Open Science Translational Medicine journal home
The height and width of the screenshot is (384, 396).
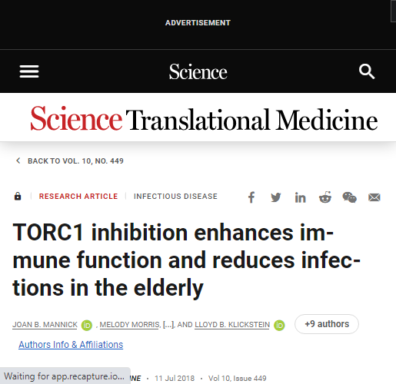tap(204, 119)
